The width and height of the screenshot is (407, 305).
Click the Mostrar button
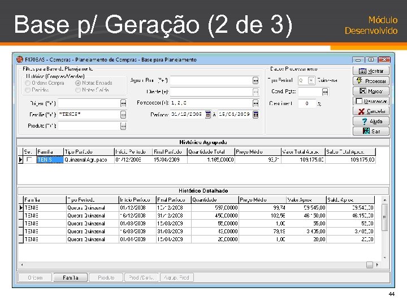(371, 71)
